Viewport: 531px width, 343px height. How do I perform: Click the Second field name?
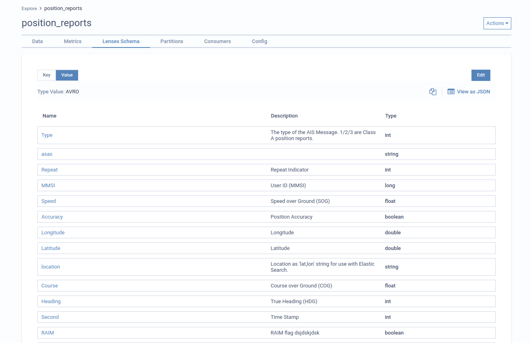[50, 317]
